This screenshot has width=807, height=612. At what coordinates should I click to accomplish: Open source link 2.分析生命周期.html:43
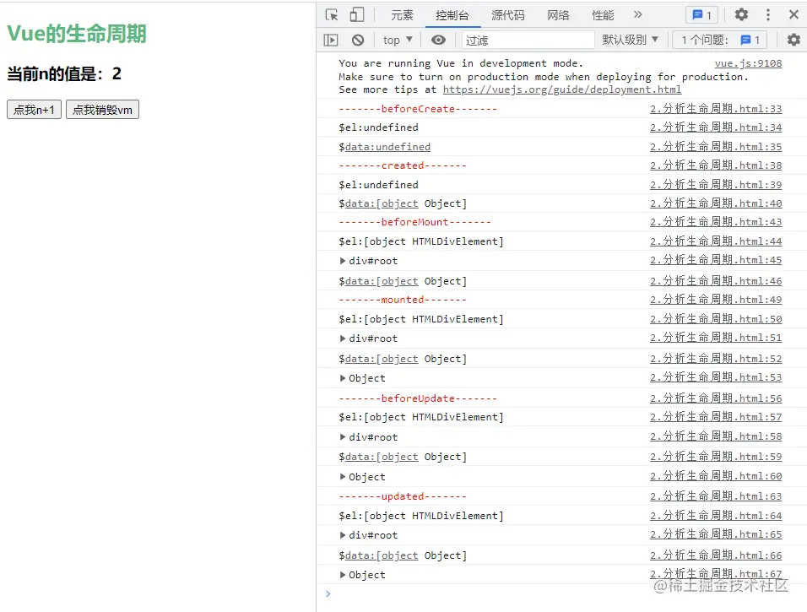(716, 222)
